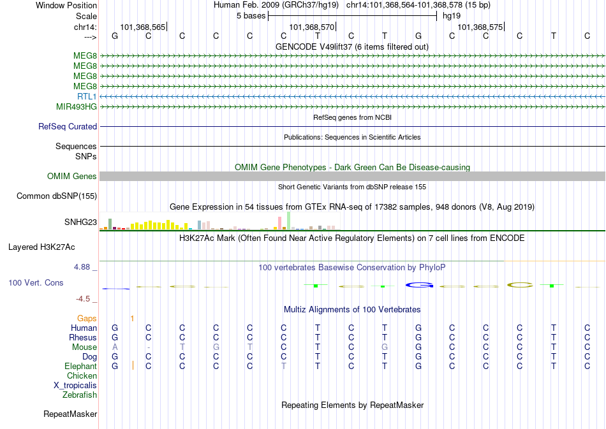Open Common dbSNP(155) track label
Screen dimensions: 606x429
pos(57,196)
